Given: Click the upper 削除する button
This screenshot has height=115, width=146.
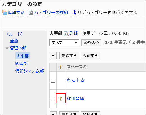Looking at the screenshot, I should pyautogui.click(x=69, y=56).
